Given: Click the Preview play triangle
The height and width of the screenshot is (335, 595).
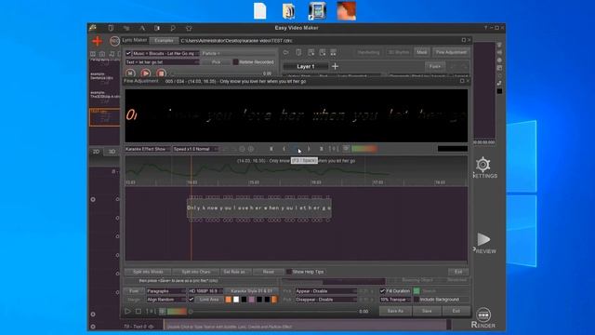Looking at the screenshot, I should point(483,239).
